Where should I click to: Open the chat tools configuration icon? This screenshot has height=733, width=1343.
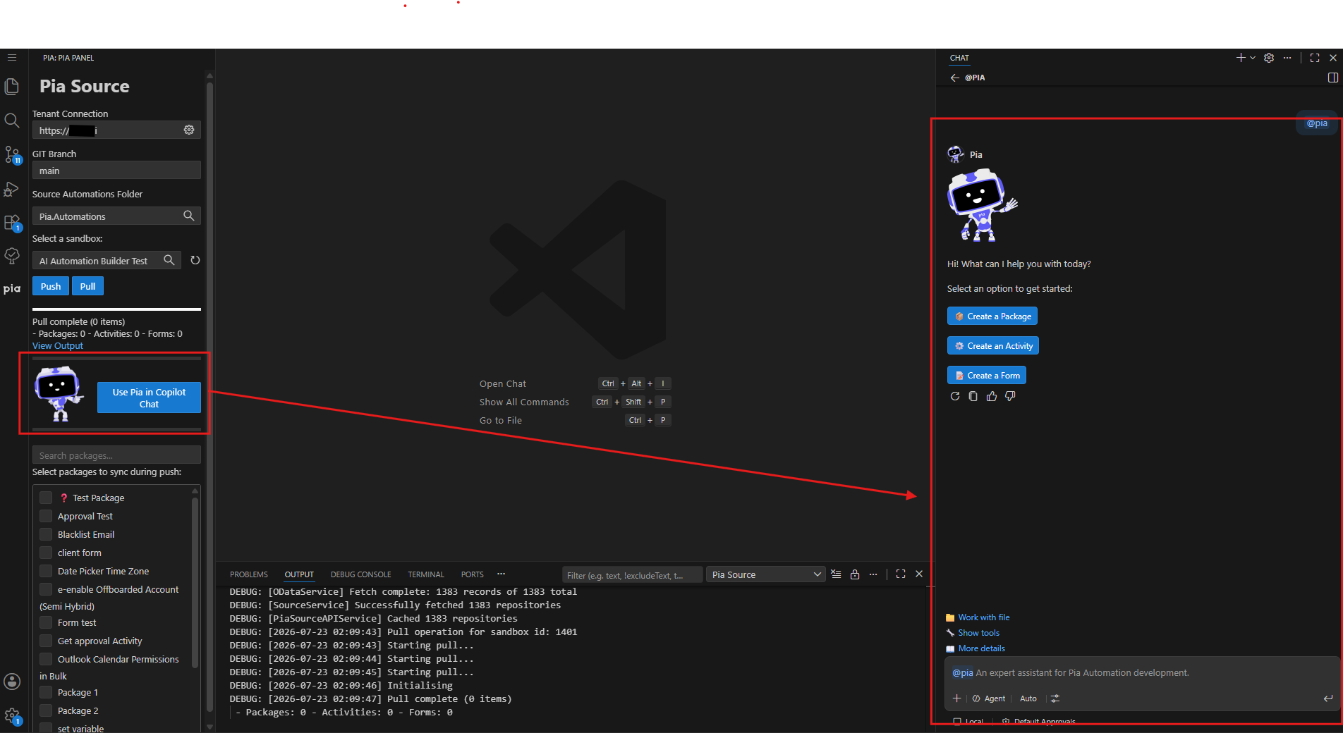(x=1055, y=698)
